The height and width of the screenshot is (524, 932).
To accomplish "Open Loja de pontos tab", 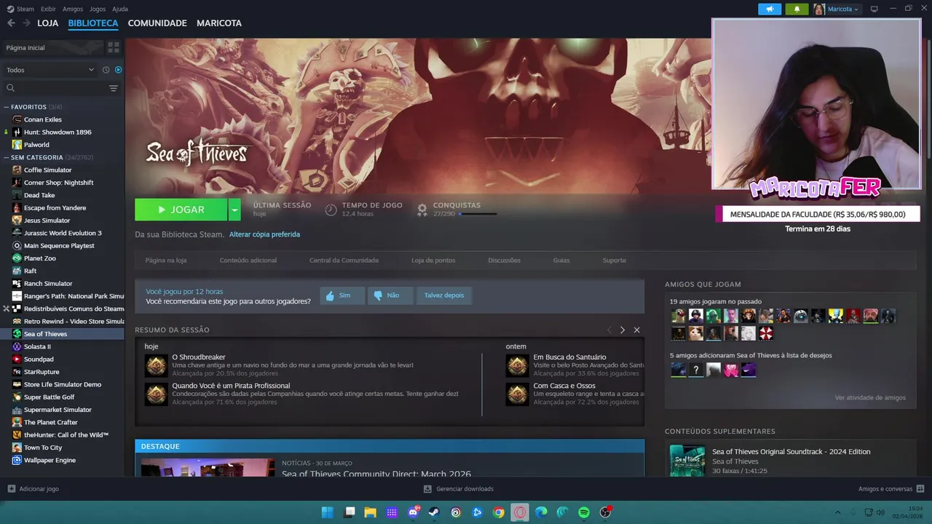I will point(433,260).
